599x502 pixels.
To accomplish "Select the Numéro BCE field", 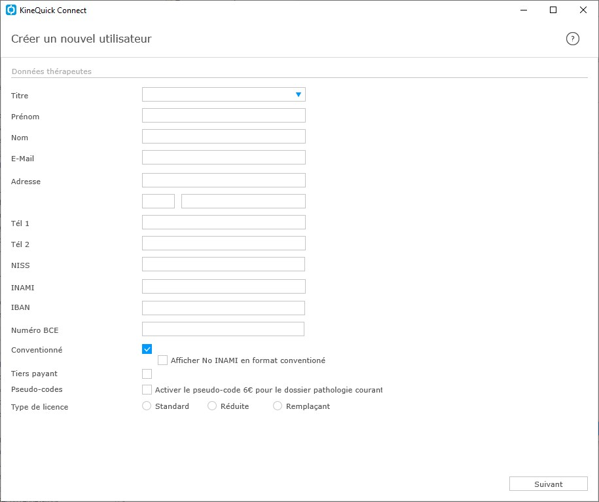I will [x=223, y=329].
